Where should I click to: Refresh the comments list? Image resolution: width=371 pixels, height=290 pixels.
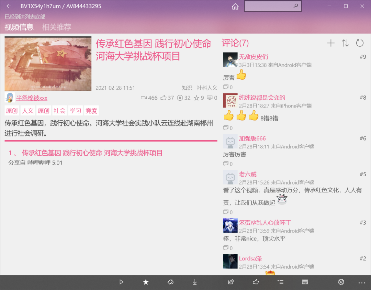point(360,43)
